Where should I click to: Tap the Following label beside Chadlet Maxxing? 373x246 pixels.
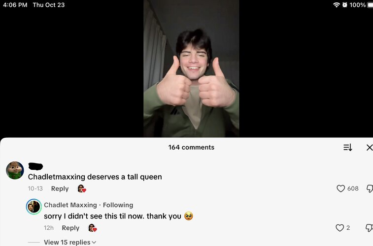[118, 205]
